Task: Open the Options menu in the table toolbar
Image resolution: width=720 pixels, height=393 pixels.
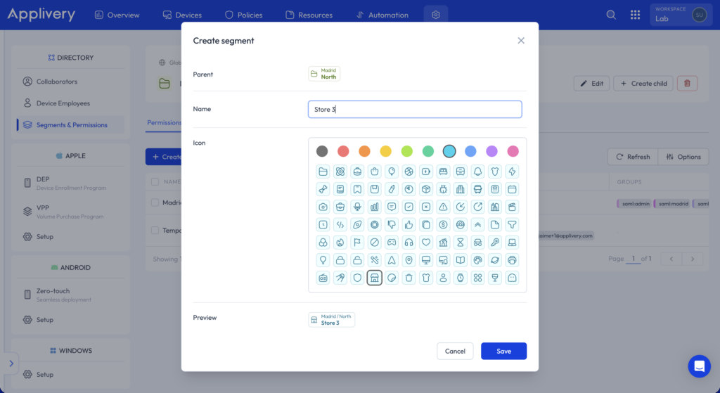Action: pos(683,157)
